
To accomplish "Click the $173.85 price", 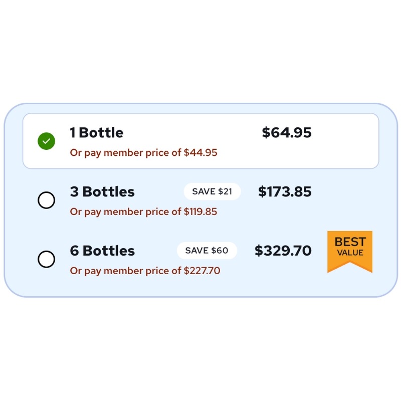I will (x=285, y=191).
